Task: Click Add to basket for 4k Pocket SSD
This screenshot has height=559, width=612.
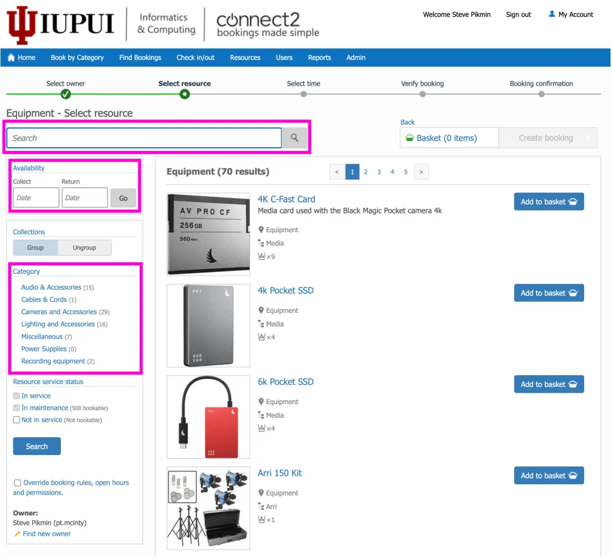Action: (x=549, y=293)
